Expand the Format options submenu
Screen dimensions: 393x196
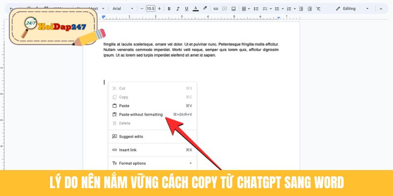[x=152, y=163]
